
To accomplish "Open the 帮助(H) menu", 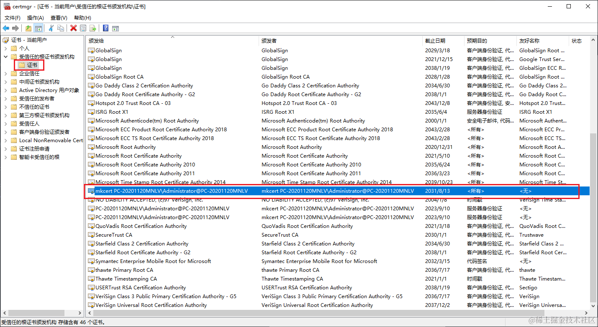I will point(82,18).
